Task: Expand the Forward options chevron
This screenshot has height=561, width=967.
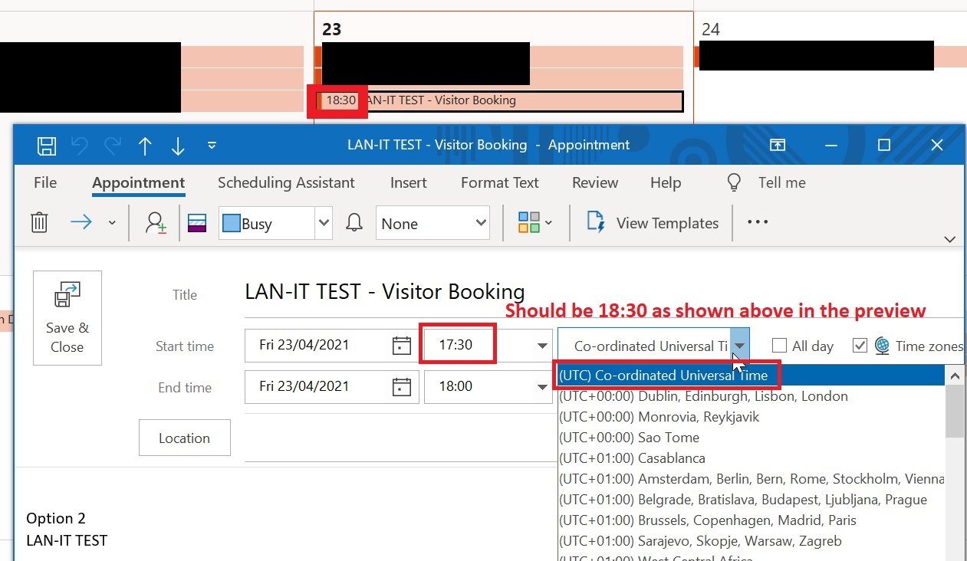Action: pyautogui.click(x=112, y=223)
